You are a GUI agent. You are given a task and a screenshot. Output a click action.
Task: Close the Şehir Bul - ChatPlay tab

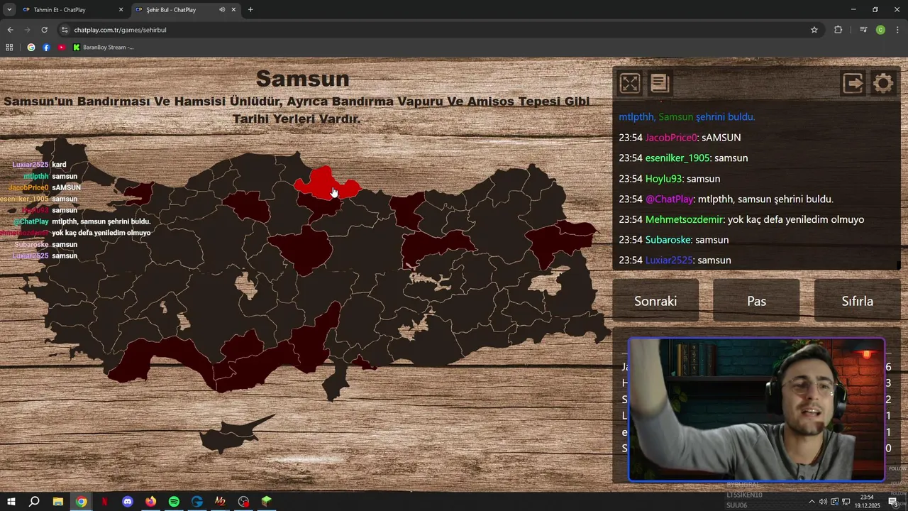pyautogui.click(x=233, y=10)
